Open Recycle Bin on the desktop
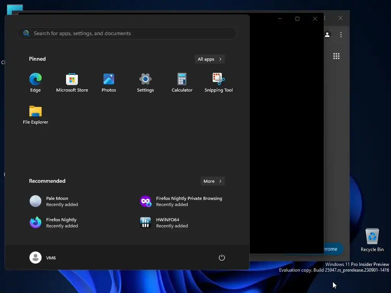This screenshot has height=293, width=391. click(372, 240)
